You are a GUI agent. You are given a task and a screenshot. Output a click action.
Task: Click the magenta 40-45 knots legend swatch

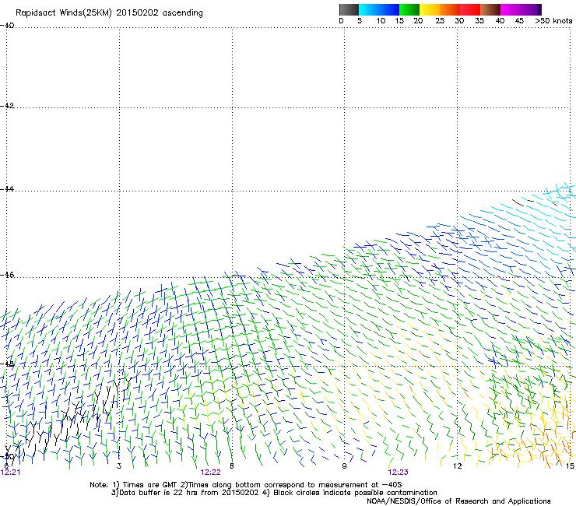[x=511, y=9]
